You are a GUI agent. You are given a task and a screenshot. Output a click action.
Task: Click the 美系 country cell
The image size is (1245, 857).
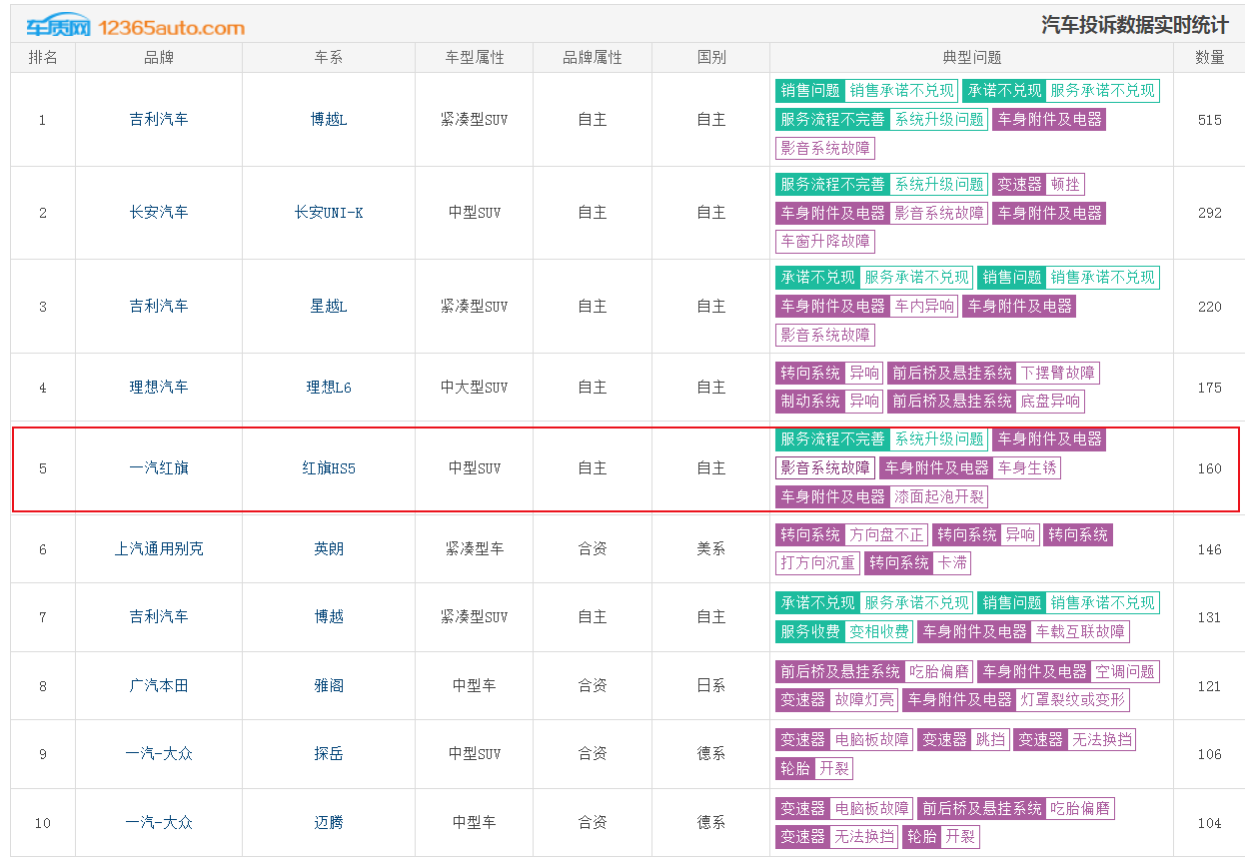(x=711, y=549)
